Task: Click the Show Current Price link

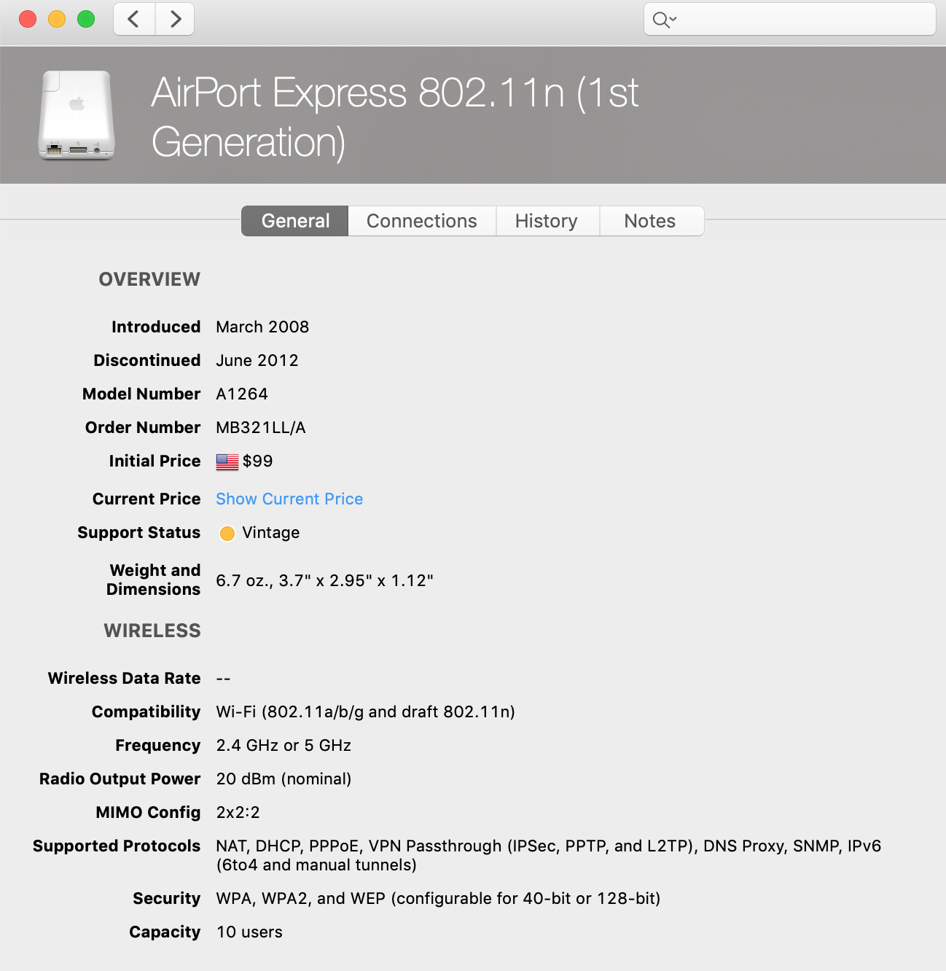Action: coord(289,499)
